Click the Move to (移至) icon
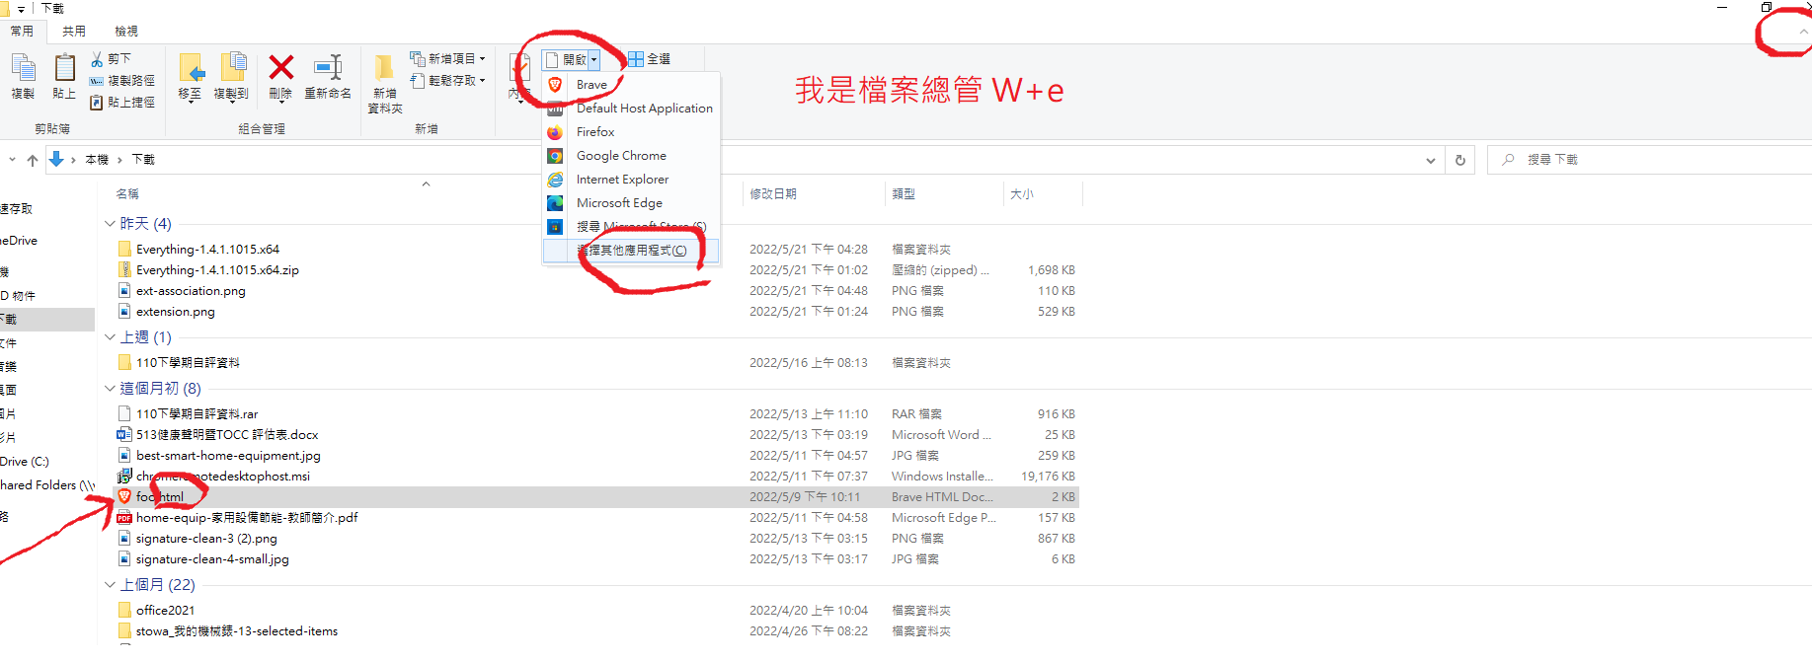 pyautogui.click(x=191, y=69)
